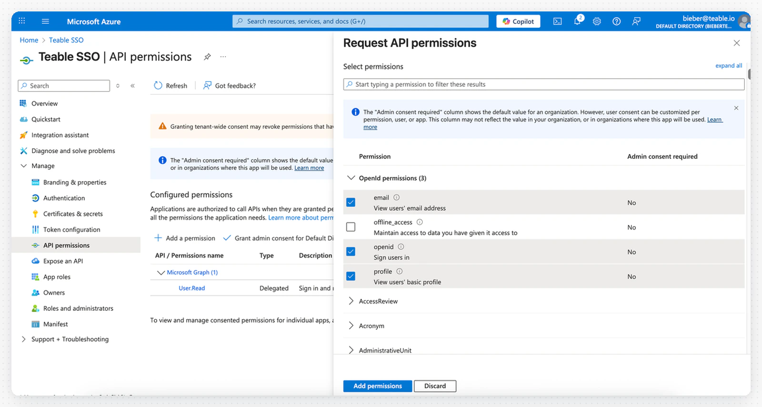This screenshot has height=407, width=762.
Task: Open the Copilot button
Action: coord(518,21)
